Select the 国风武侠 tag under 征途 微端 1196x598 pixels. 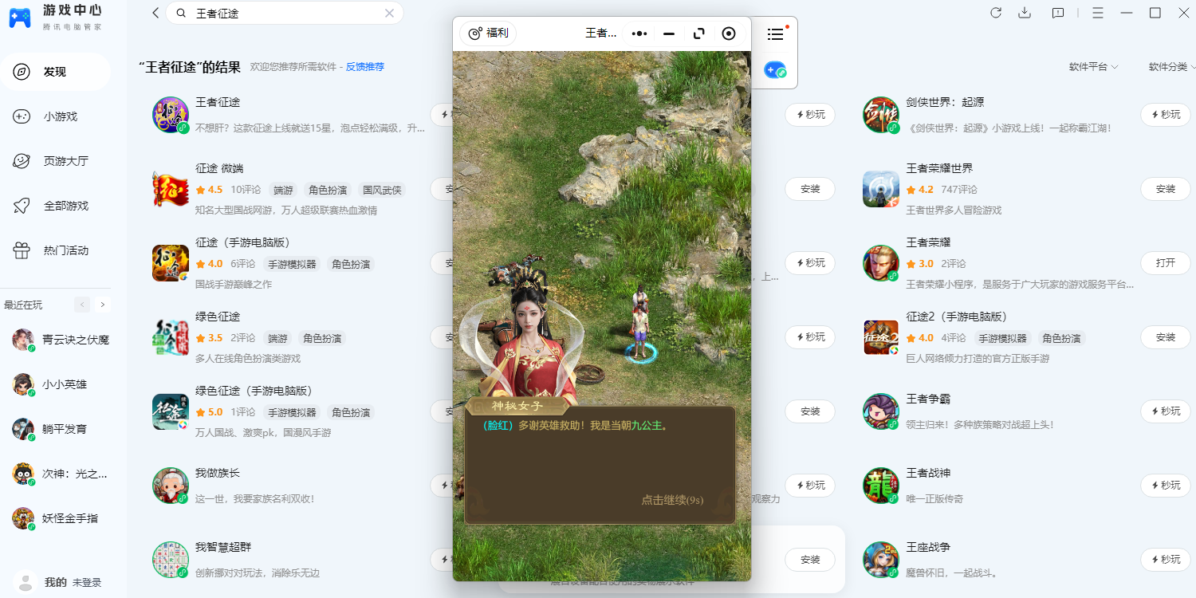coord(383,190)
